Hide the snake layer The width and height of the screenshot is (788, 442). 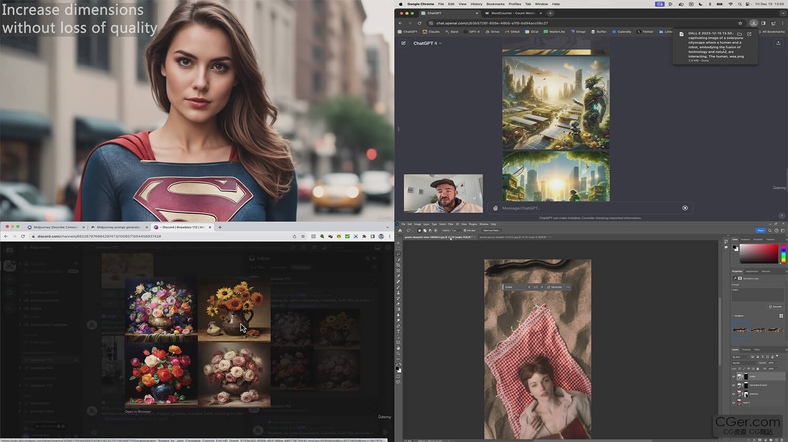(x=734, y=376)
